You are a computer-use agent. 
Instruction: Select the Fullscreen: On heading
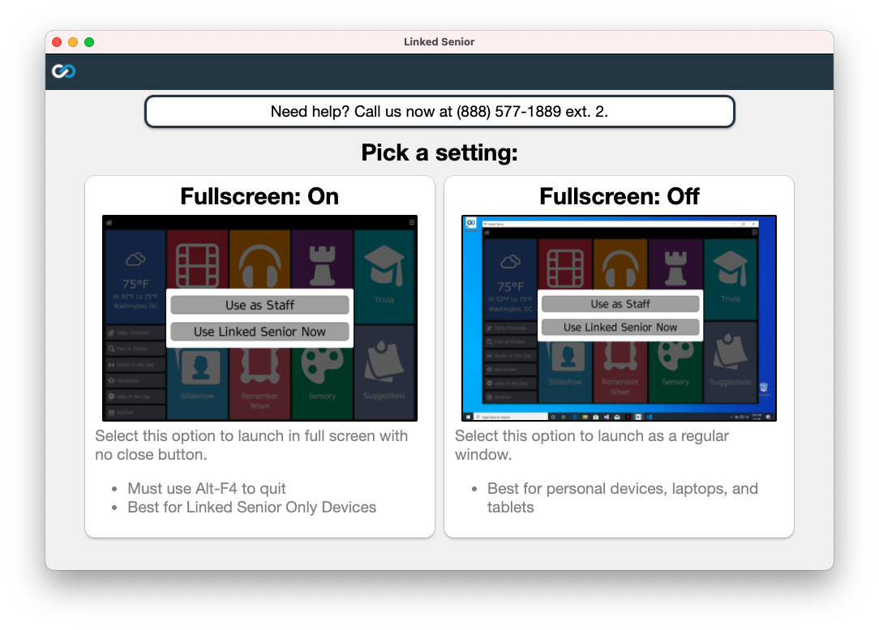259,196
